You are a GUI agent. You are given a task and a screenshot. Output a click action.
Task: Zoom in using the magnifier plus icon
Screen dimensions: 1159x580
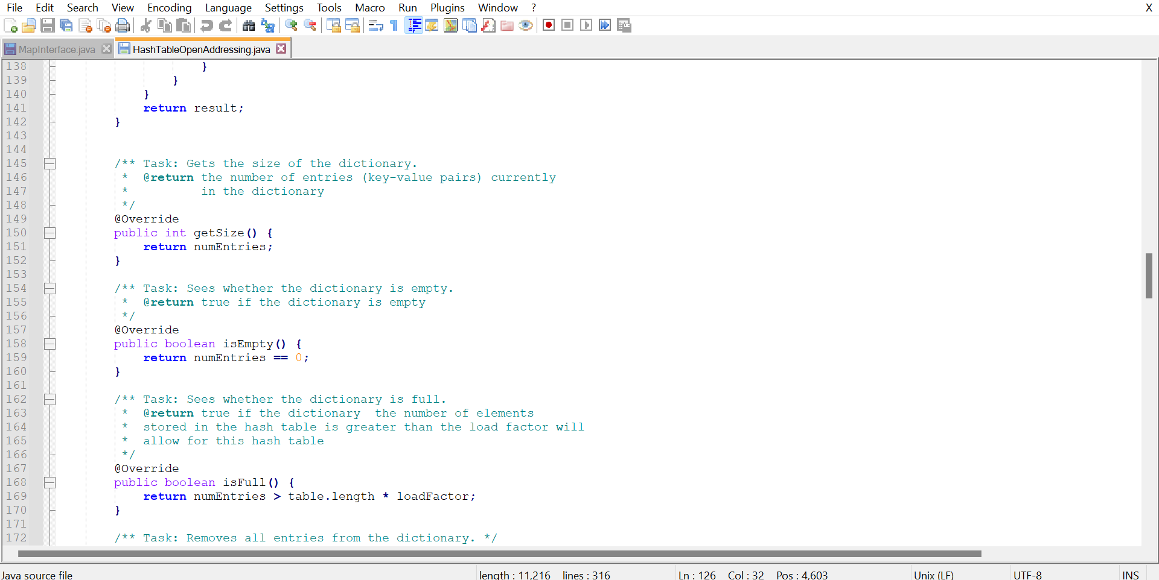point(291,25)
